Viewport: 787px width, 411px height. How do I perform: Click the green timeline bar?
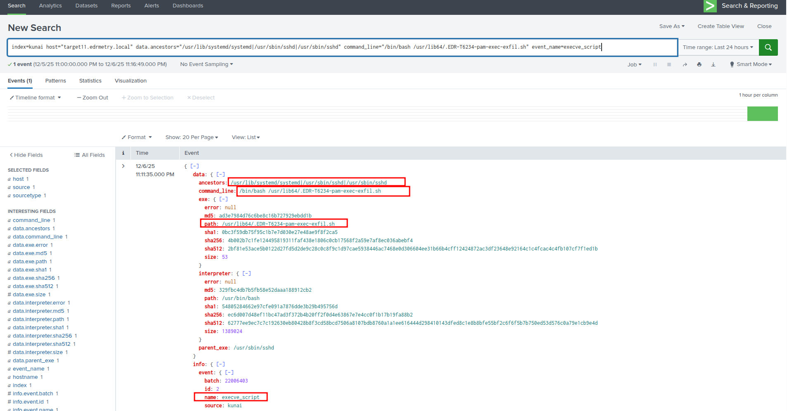click(762, 114)
